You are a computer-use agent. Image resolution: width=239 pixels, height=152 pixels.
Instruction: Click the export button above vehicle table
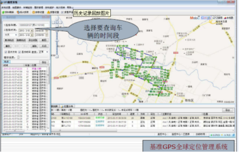click(x=227, y=110)
